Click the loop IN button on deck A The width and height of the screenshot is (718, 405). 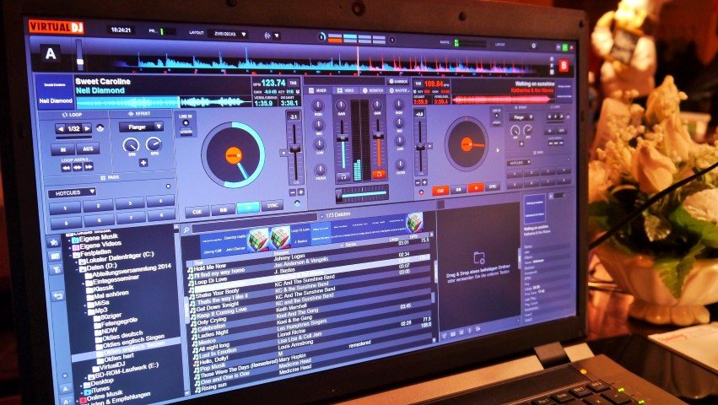point(62,148)
